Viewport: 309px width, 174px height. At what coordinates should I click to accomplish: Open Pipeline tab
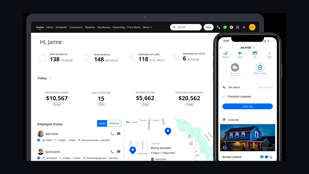pos(90,27)
